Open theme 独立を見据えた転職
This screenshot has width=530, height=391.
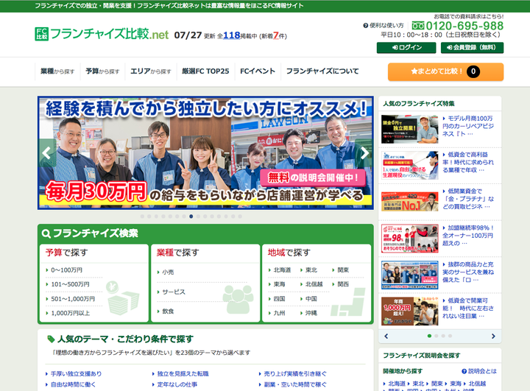point(183,374)
